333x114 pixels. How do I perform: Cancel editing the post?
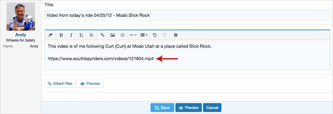[x=212, y=108]
